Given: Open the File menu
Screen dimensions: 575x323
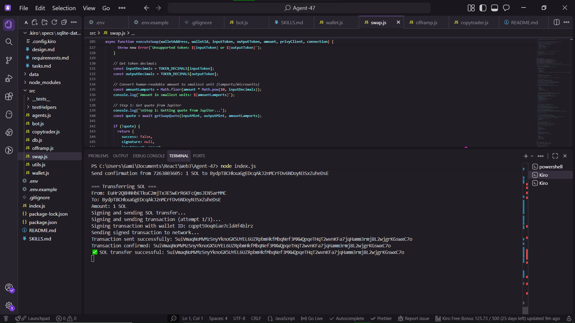Looking at the screenshot, I should (23, 8).
